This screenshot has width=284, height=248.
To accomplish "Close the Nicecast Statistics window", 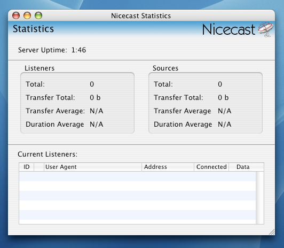I will 16,15.
